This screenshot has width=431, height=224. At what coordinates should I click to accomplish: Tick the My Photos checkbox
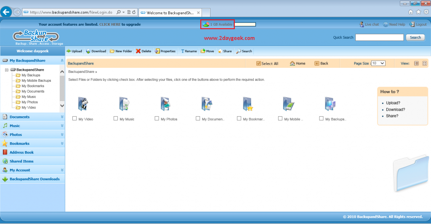coord(157,119)
